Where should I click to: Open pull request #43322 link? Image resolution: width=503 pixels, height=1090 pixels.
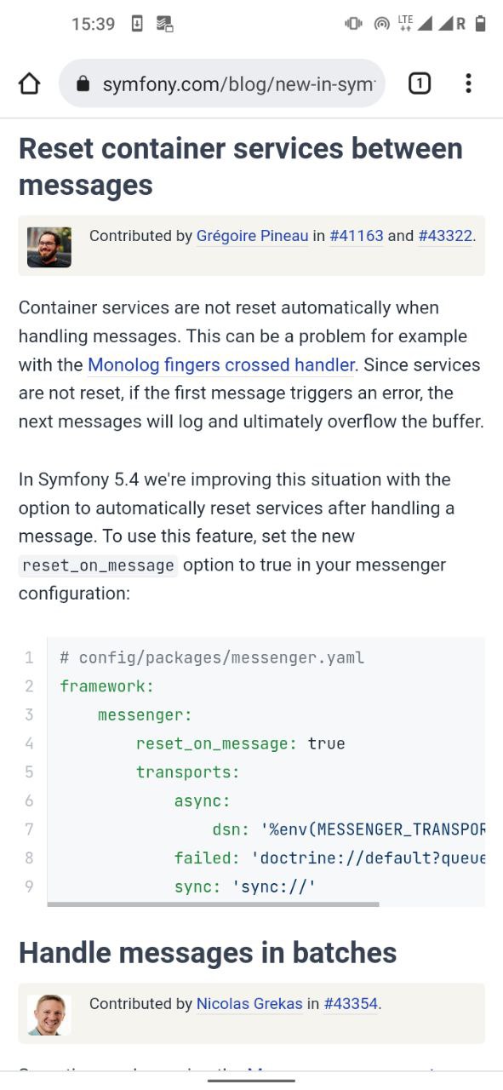[445, 236]
